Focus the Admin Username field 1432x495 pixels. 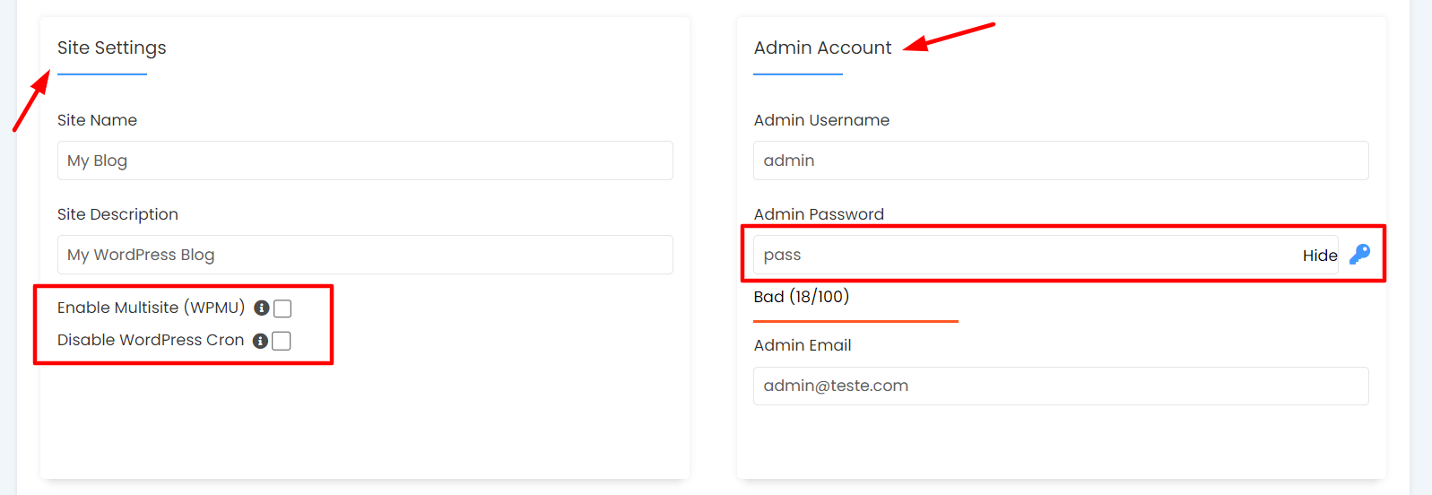click(x=1061, y=161)
